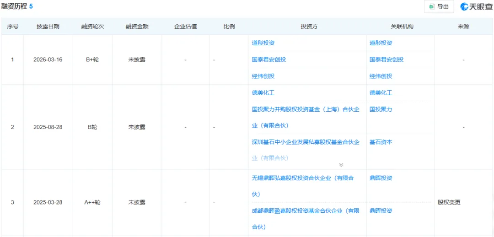This screenshot has height=237, width=494.
Task: Select the B轮 round cell
Action: pyautogui.click(x=92, y=127)
